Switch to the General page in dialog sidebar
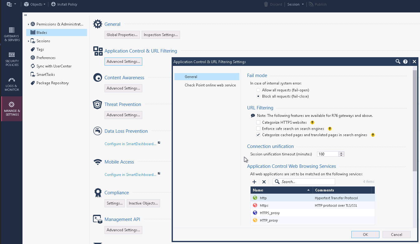Screen dimensions: 420x244 tap(207, 77)
